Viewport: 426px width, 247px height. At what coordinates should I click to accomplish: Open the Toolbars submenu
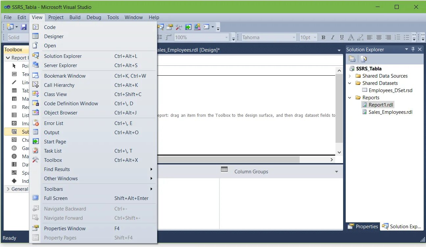[94, 189]
